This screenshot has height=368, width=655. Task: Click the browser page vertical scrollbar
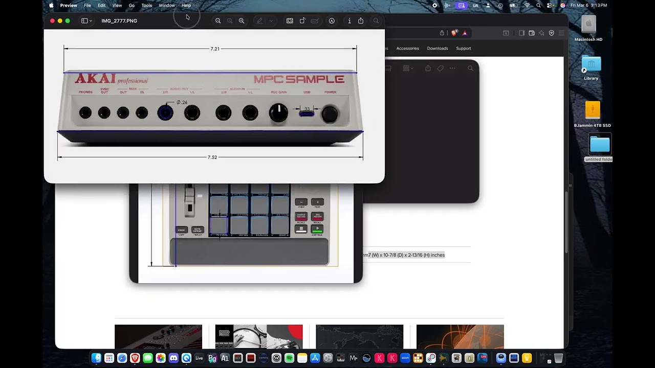pyautogui.click(x=566, y=222)
